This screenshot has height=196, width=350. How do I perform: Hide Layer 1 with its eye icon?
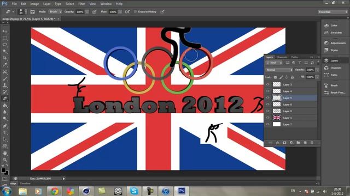point(267,118)
